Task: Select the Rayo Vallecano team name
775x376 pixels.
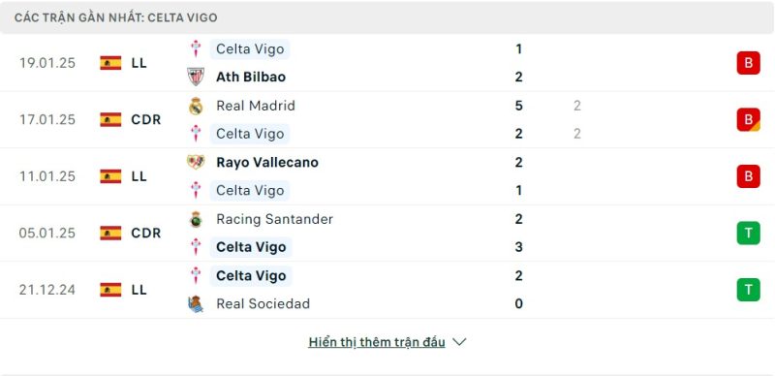Action: tap(267, 162)
